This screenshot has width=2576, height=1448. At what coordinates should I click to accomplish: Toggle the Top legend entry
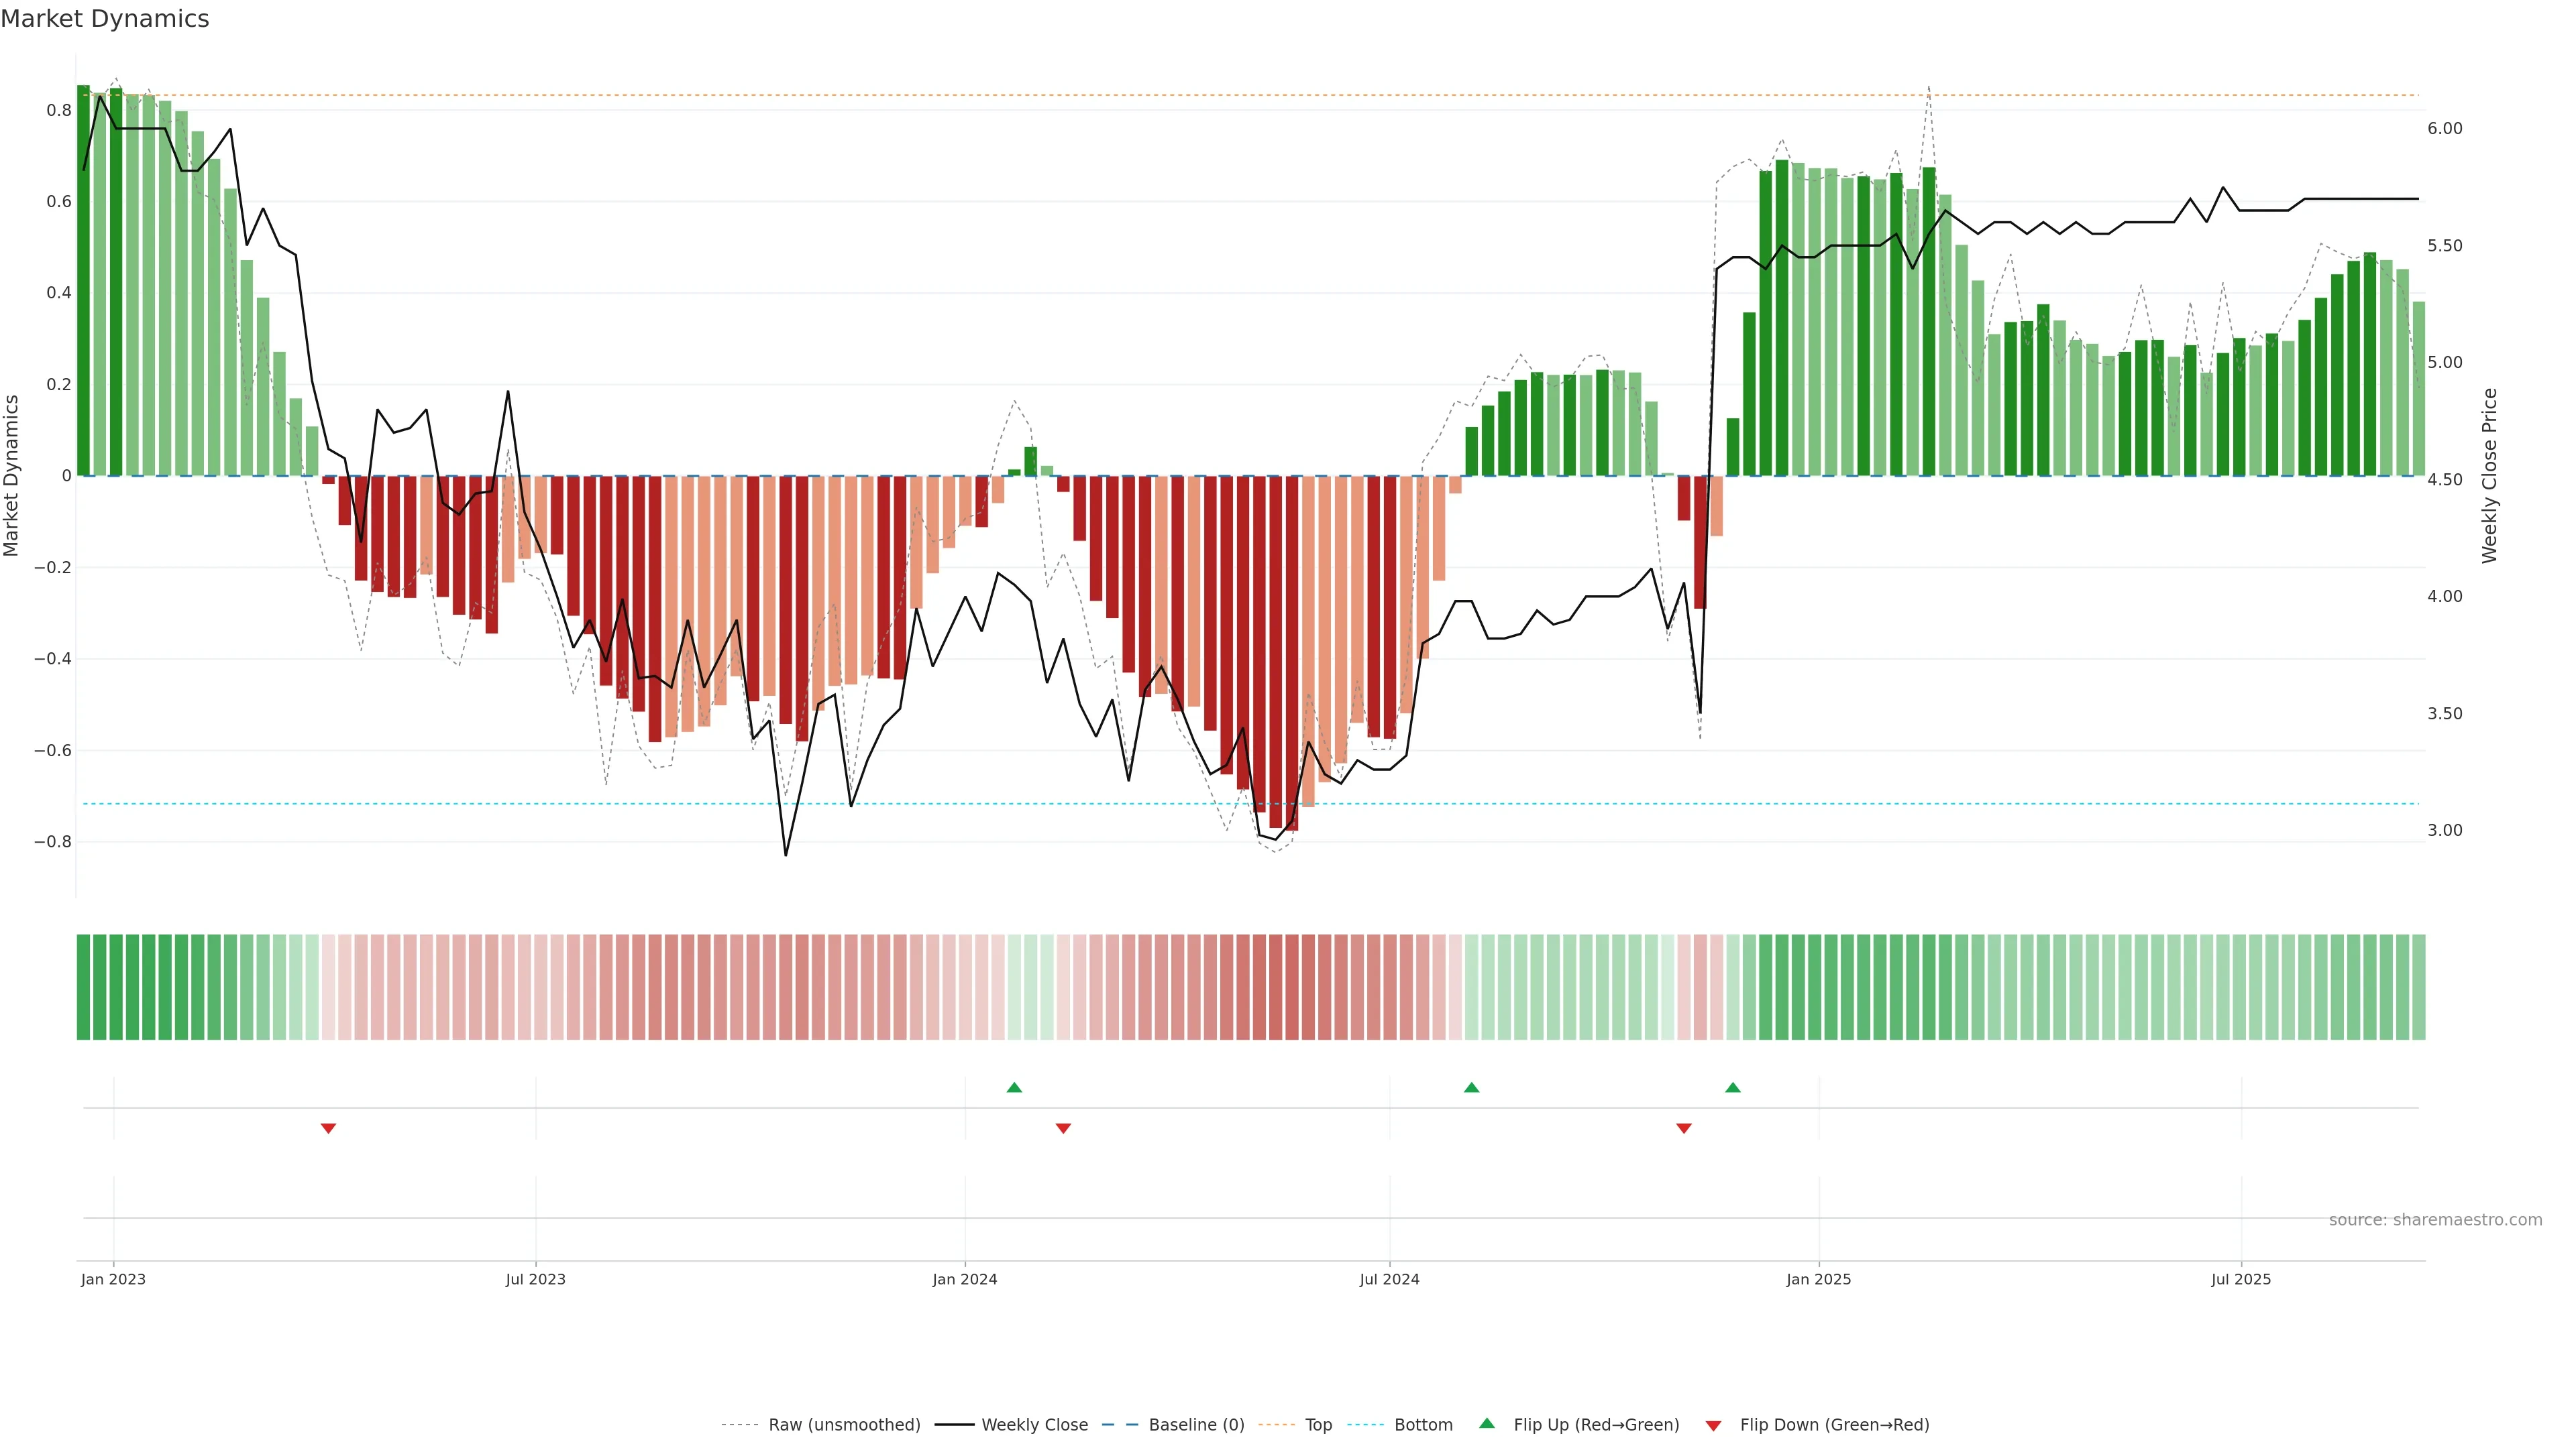click(1318, 1425)
